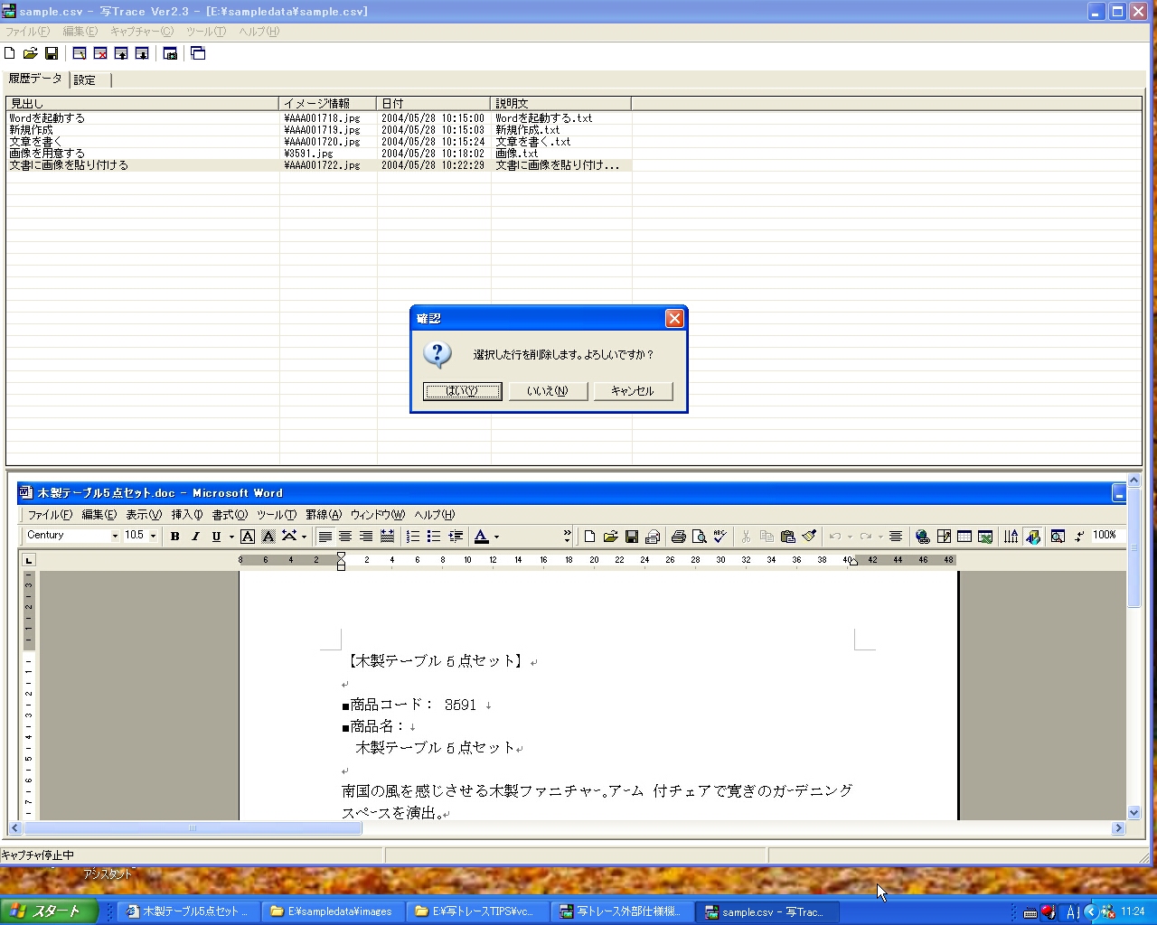This screenshot has width=1157, height=925.
Task: Open the 挿入 menu in Word window
Action: [187, 515]
